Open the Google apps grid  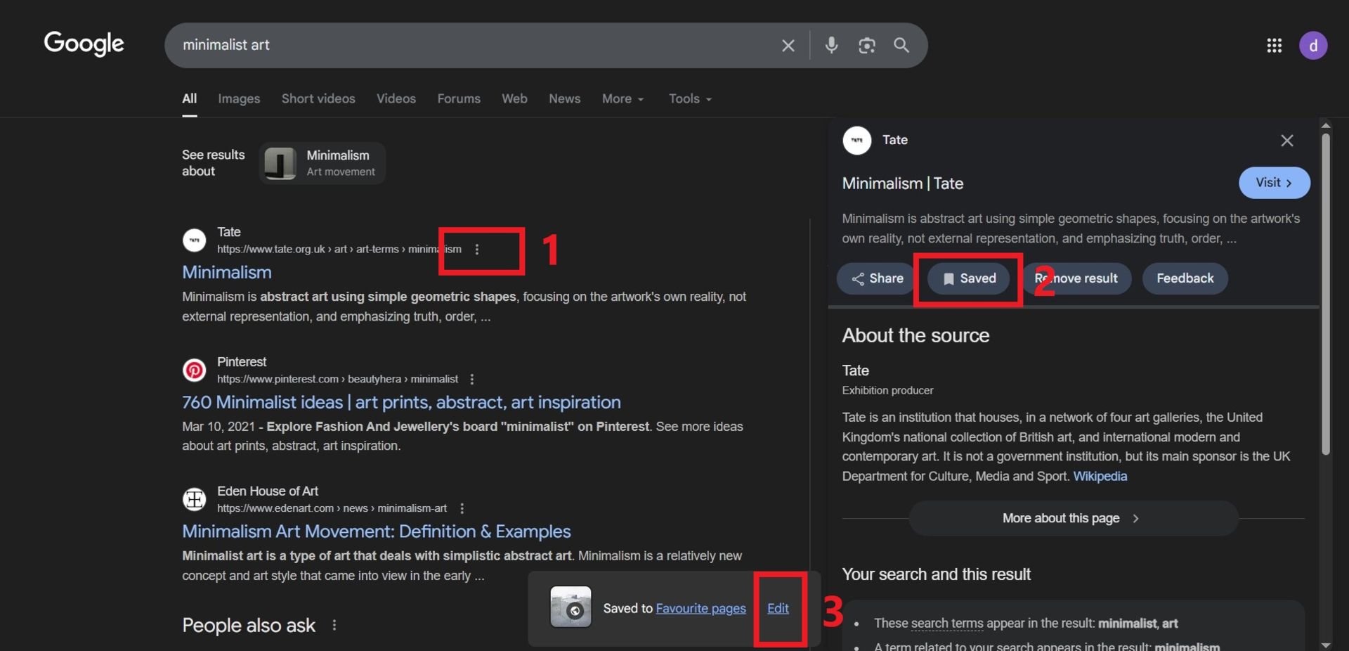(1274, 46)
